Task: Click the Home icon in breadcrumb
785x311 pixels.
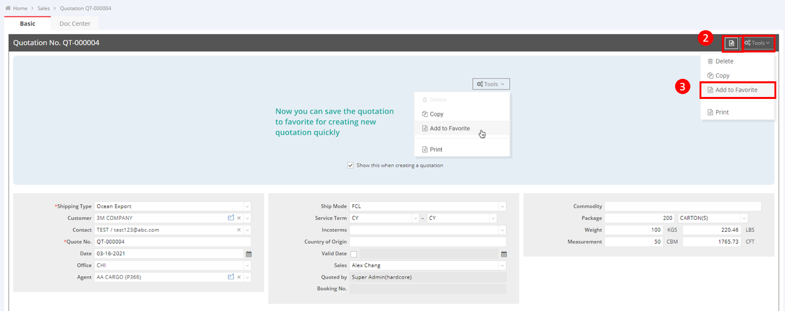Action: pyautogui.click(x=8, y=8)
